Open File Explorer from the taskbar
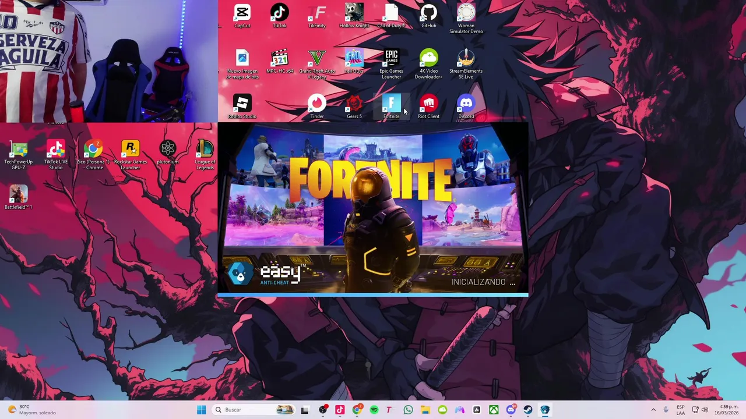Screen dimensions: 746x419 (x=425, y=410)
